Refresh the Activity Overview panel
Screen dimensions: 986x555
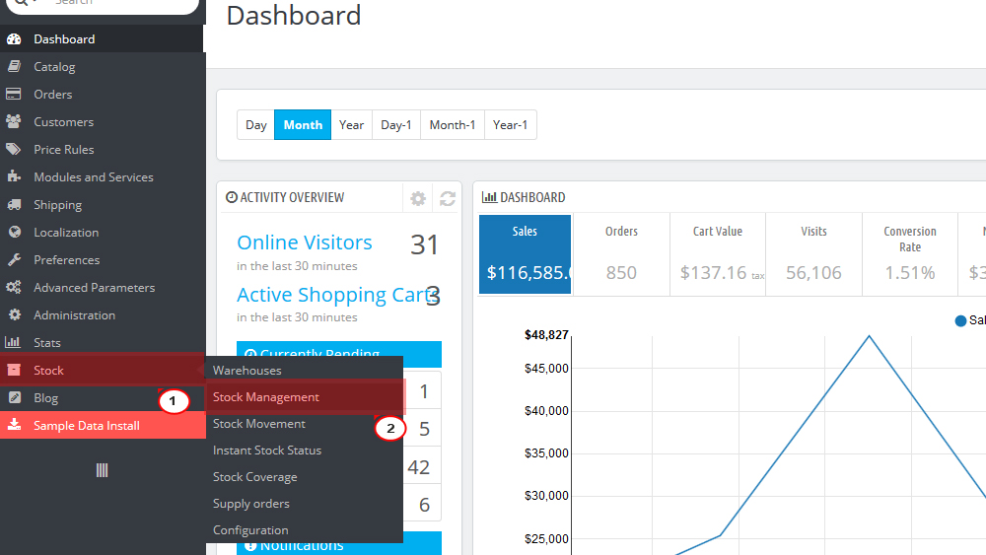pos(448,198)
